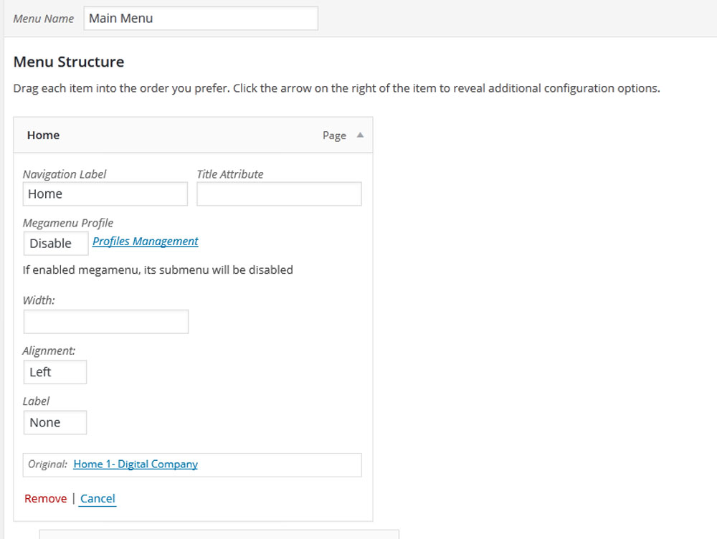717x539 pixels.
Task: Open the Alignment dropdown showing Left
Action: coord(55,372)
